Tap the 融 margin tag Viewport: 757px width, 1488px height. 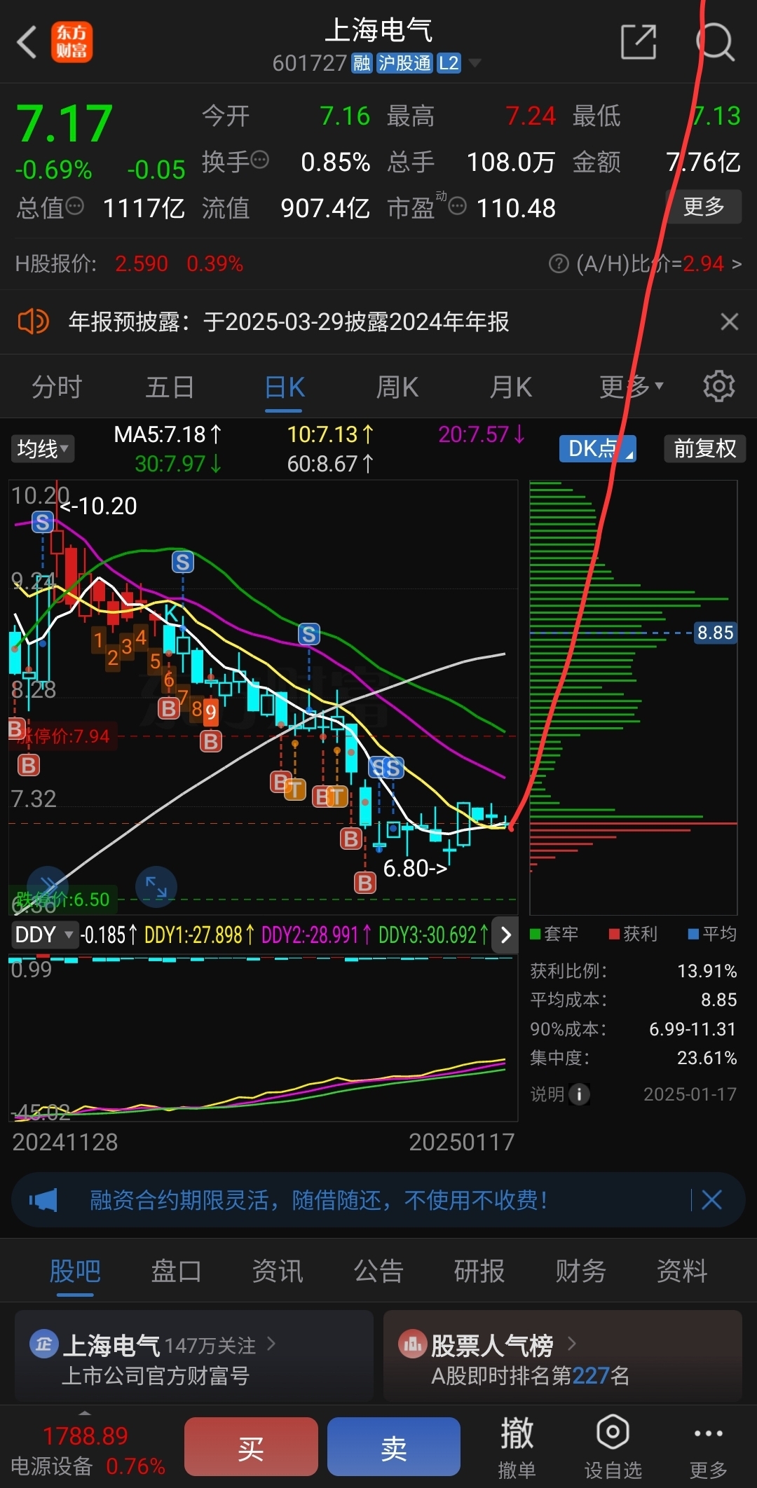click(x=362, y=63)
